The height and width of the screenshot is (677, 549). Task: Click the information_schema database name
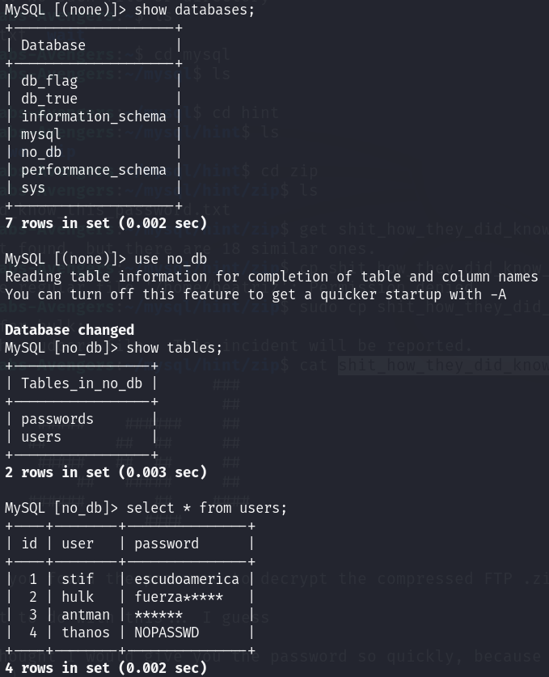click(94, 116)
